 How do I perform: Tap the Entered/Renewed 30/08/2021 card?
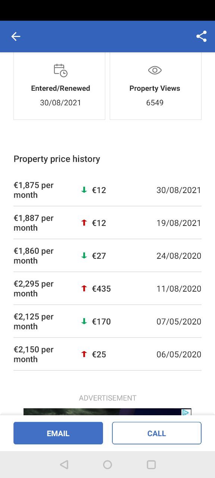[59, 86]
